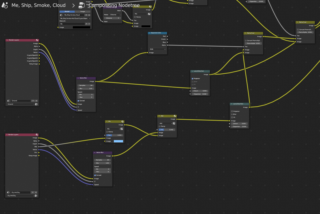
Task: Click minus icon next to Matte ID field
Action: click(x=89, y=24)
